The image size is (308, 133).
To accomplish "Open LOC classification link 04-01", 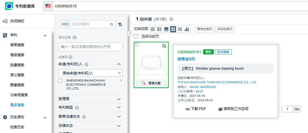I will [x=199, y=92].
